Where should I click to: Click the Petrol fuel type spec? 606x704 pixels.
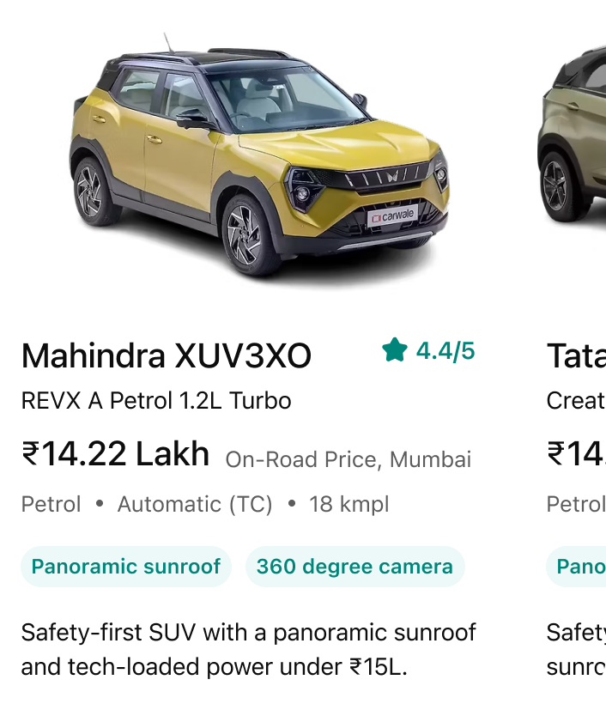(52, 504)
